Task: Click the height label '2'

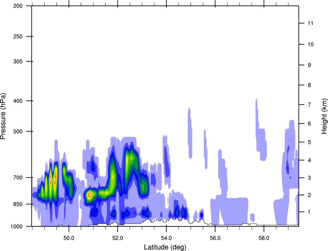Action: 309,195
